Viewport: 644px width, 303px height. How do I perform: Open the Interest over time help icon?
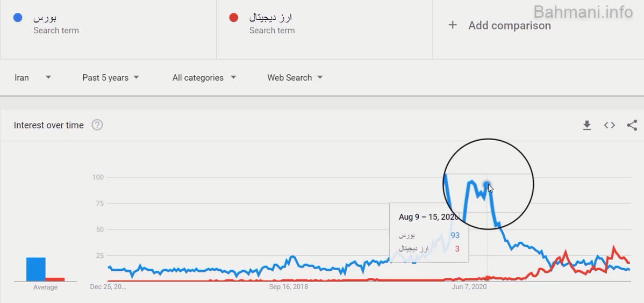[97, 125]
